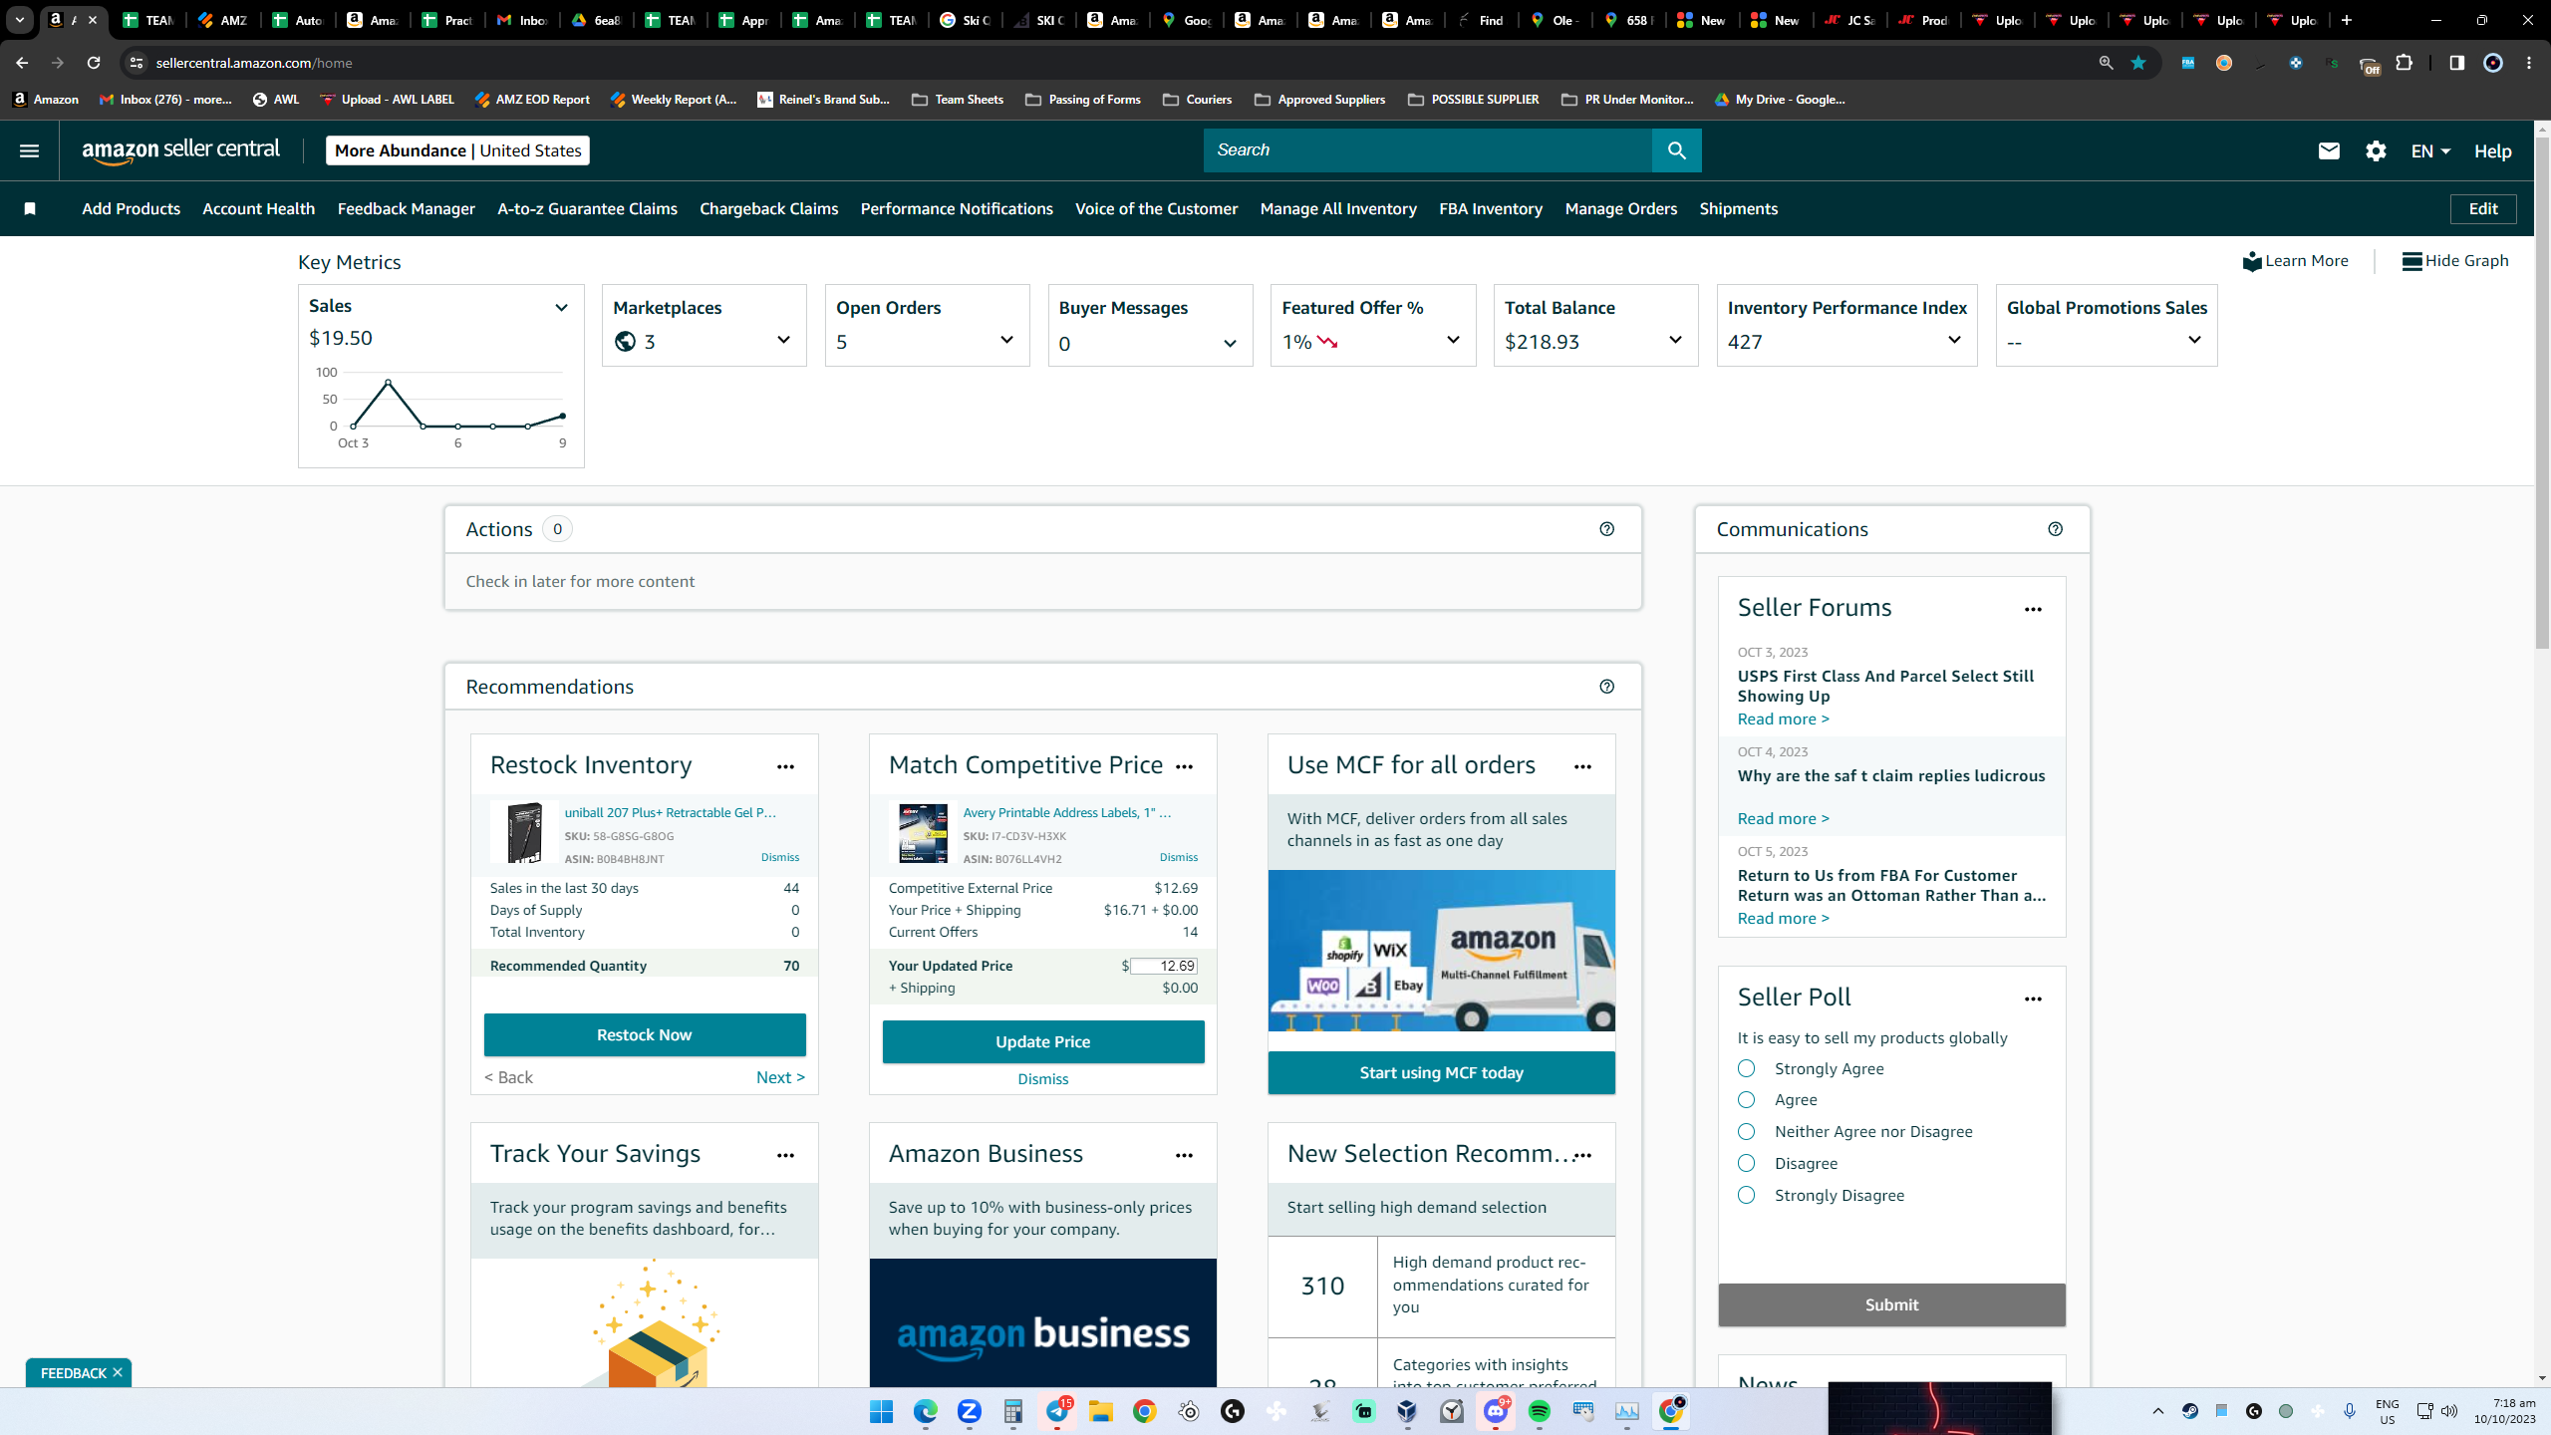The width and height of the screenshot is (2551, 1435).
Task: Open Use MCF card options menu
Action: click(x=1582, y=766)
